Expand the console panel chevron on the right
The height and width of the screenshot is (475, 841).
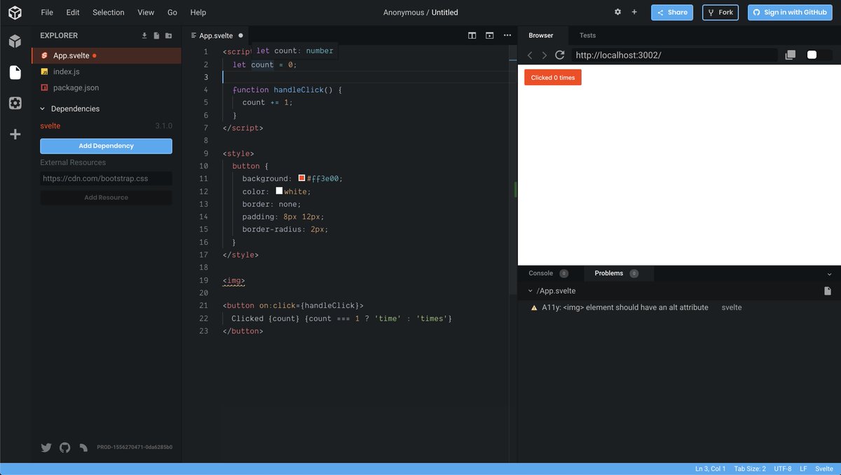click(830, 274)
